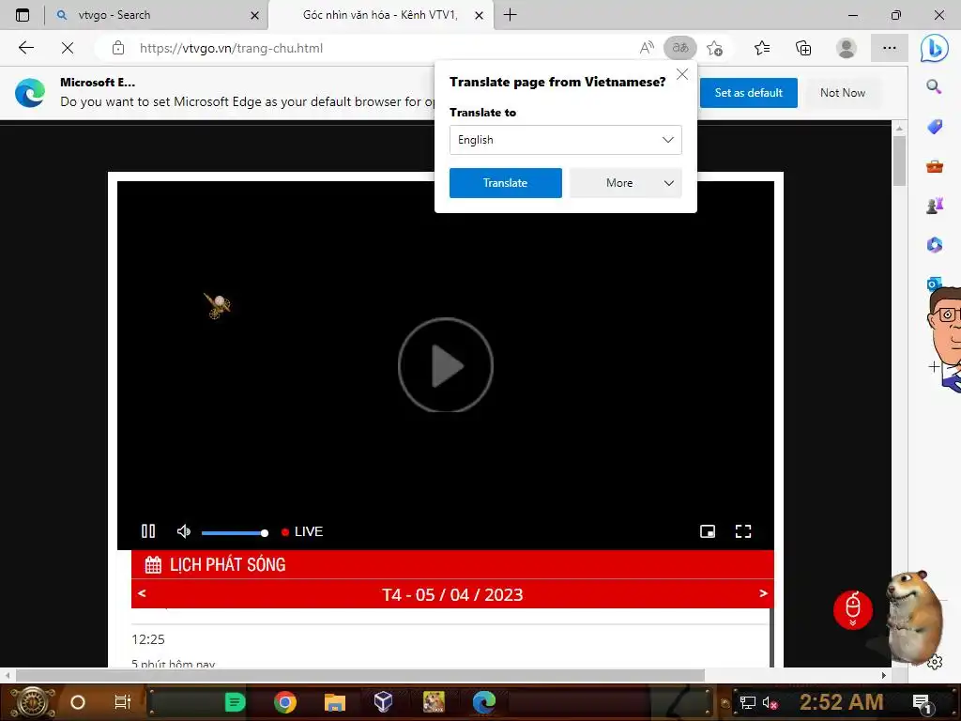The height and width of the screenshot is (721, 961).
Task: Open sidebar customization settings gear
Action: coord(935,663)
